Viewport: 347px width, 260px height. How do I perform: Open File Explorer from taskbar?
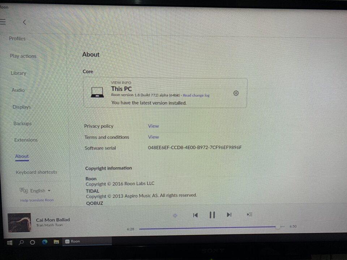pyautogui.click(x=56, y=242)
